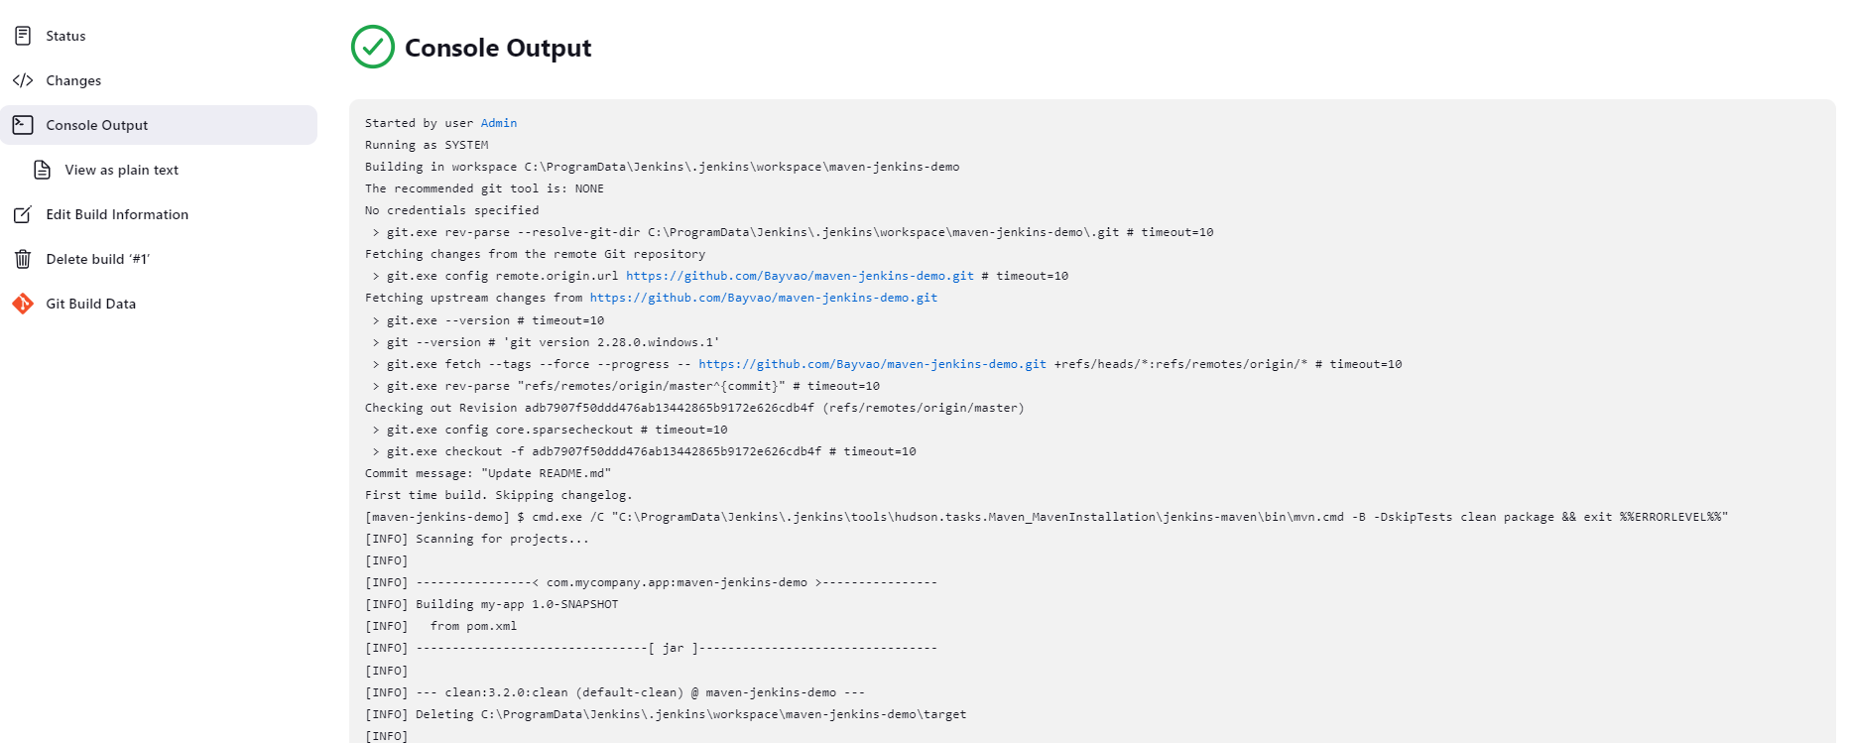Viewport: 1853px width, 743px height.
Task: Click the Edit Build Information pencil icon
Action: coord(22,213)
